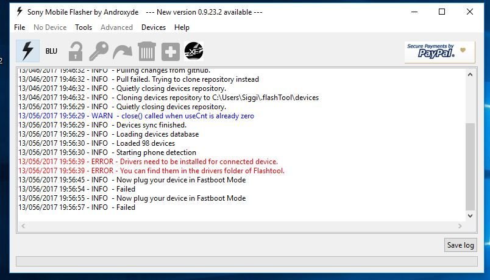Click the lightning bolt Flash device icon
Screen dimensions: 490x280
(28, 51)
